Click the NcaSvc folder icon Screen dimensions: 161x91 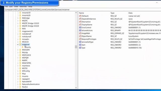click(20, 87)
